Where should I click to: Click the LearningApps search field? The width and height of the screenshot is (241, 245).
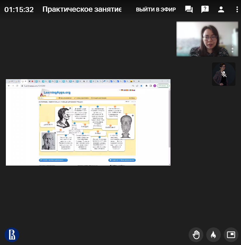coord(47,98)
